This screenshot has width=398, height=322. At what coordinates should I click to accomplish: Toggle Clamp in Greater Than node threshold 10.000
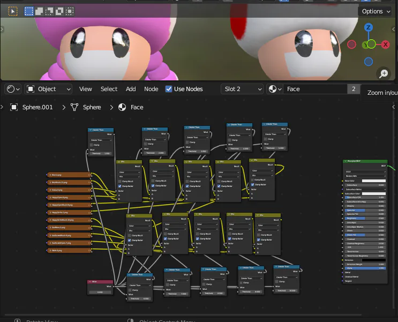[277, 282]
